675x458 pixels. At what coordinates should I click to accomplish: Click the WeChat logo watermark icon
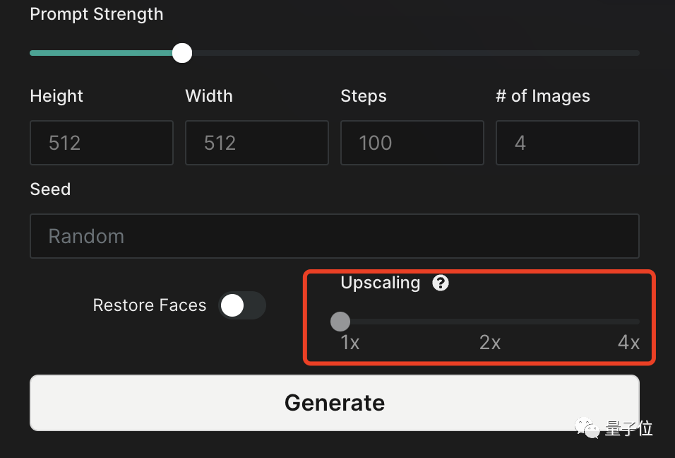click(x=587, y=428)
